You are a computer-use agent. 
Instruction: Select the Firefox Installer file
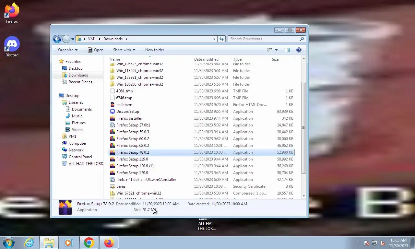pos(201,118)
